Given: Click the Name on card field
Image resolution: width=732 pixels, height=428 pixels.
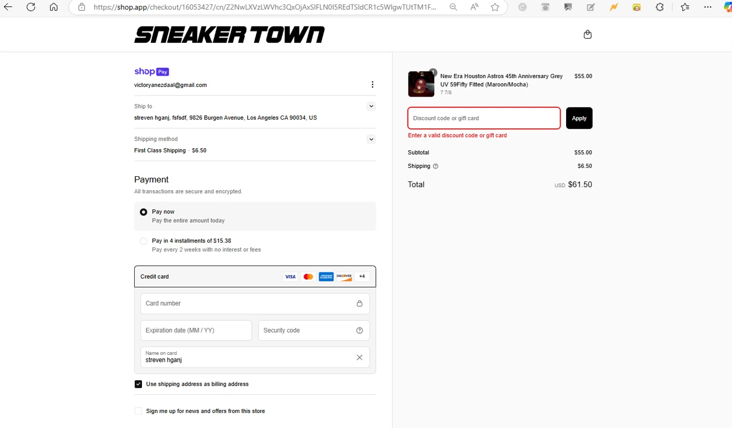Looking at the screenshot, I should [x=255, y=357].
